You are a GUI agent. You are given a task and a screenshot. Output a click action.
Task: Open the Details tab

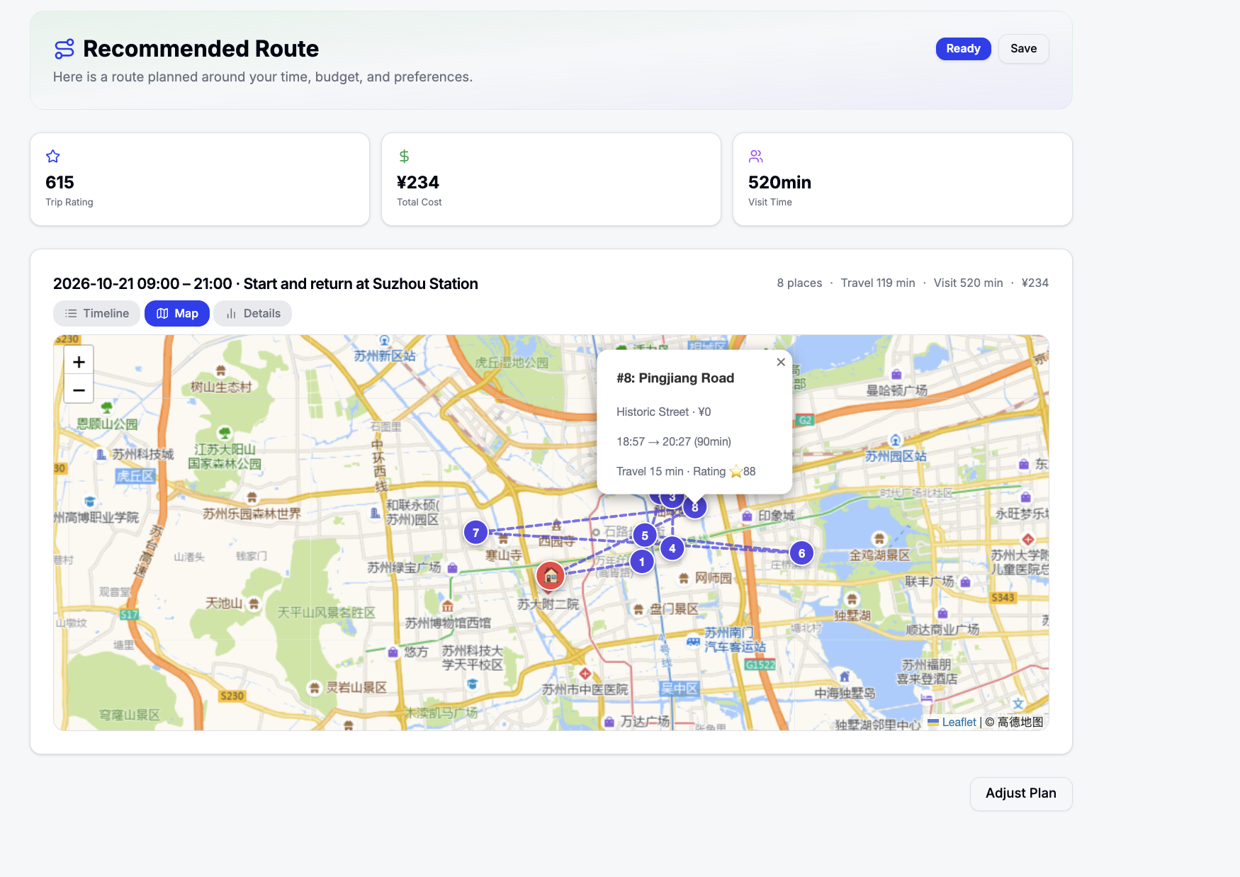click(x=253, y=313)
